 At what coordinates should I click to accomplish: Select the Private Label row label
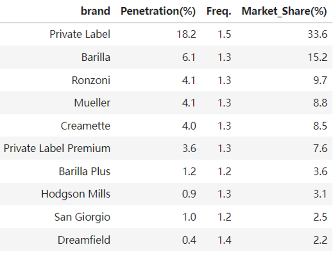point(80,34)
